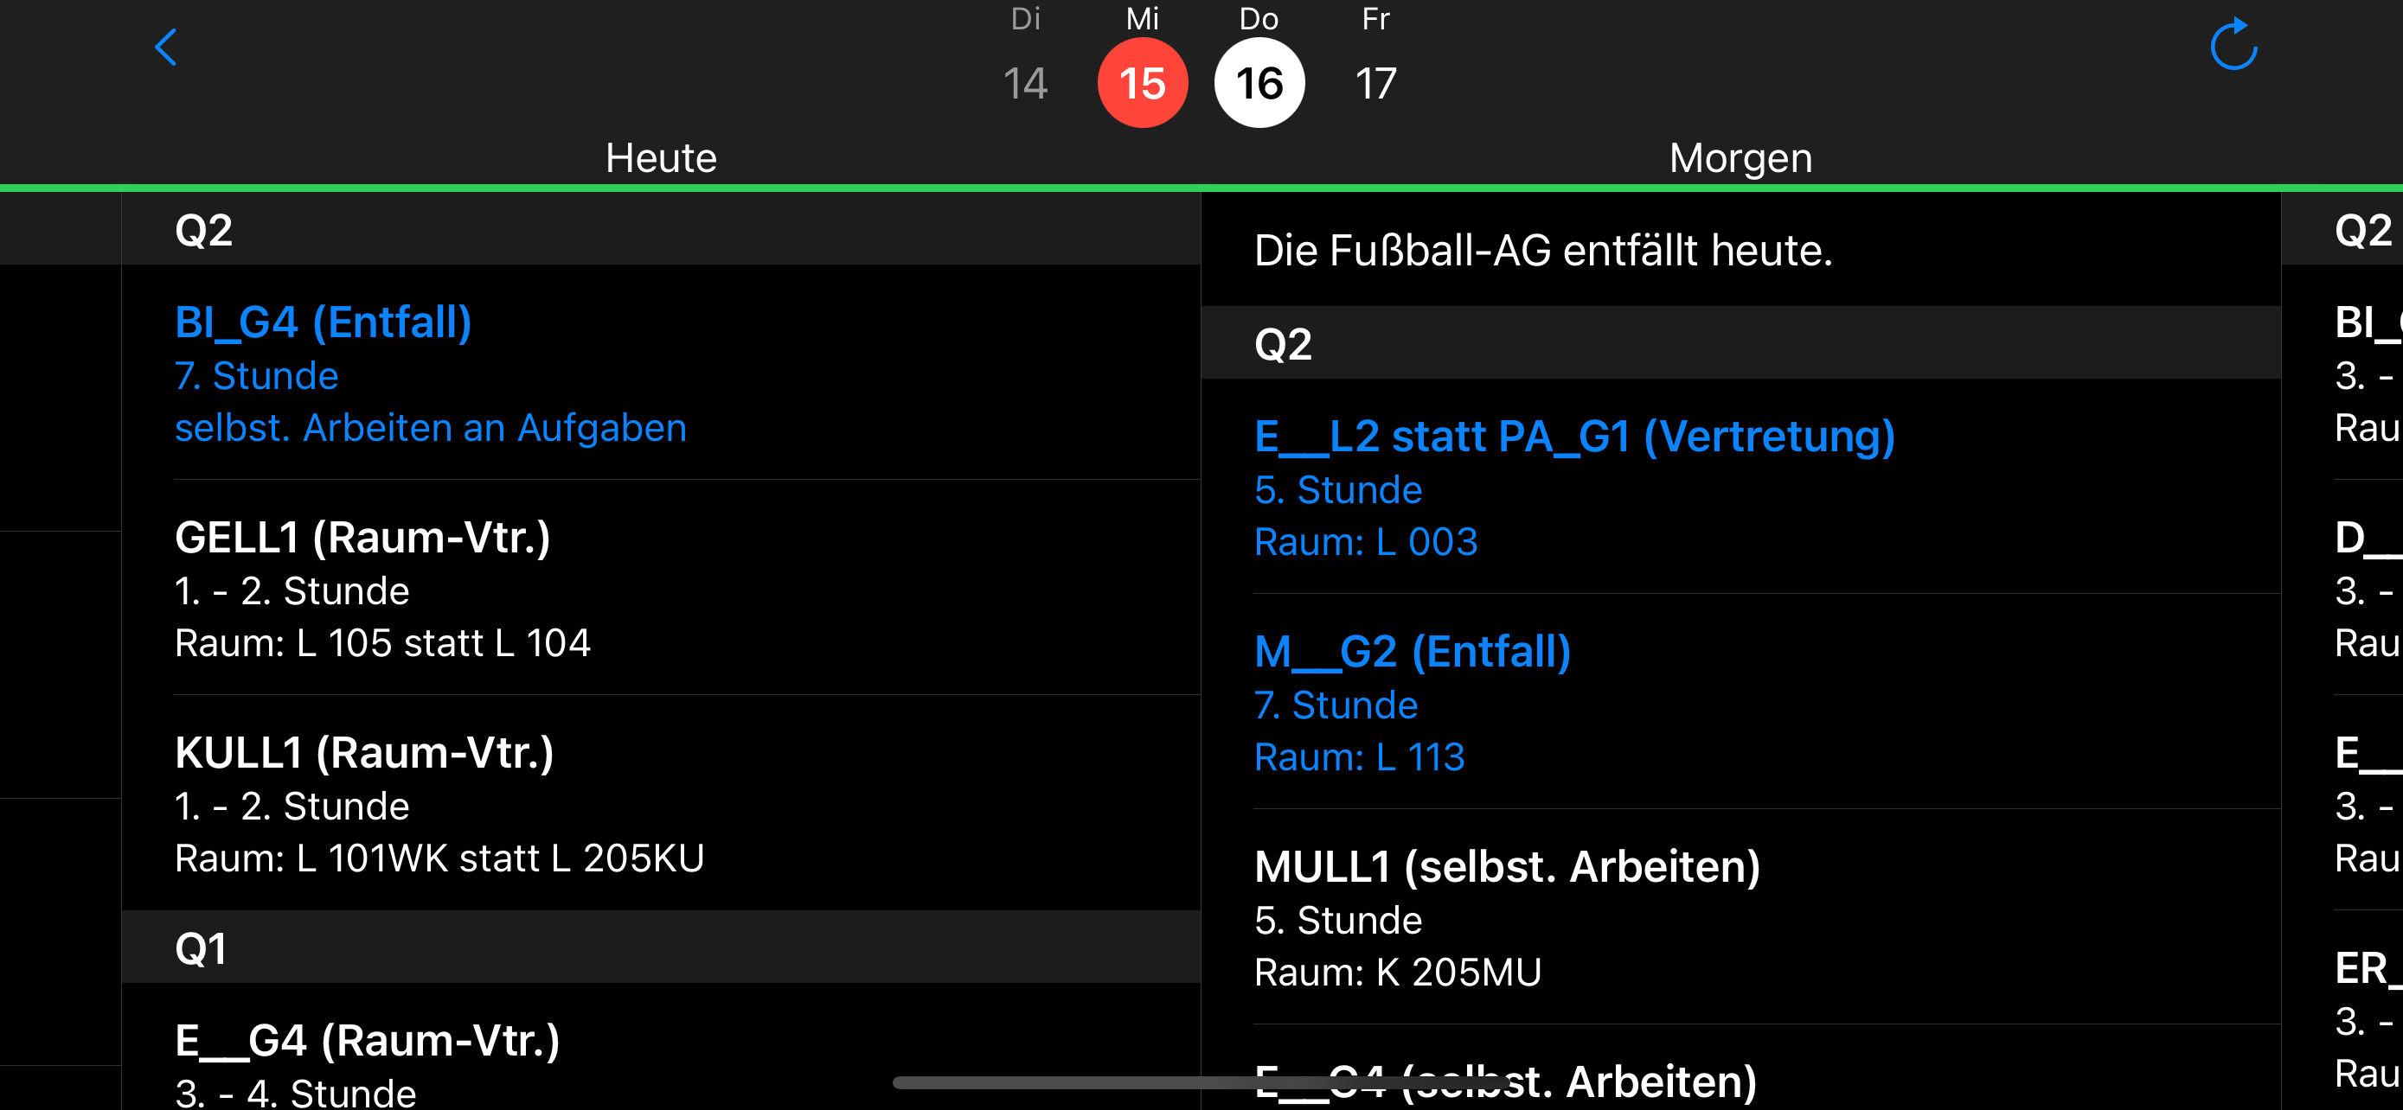The width and height of the screenshot is (2403, 1110).
Task: Select the MULL1 (selbst. Arbeiten) entry
Action: pyautogui.click(x=1740, y=917)
